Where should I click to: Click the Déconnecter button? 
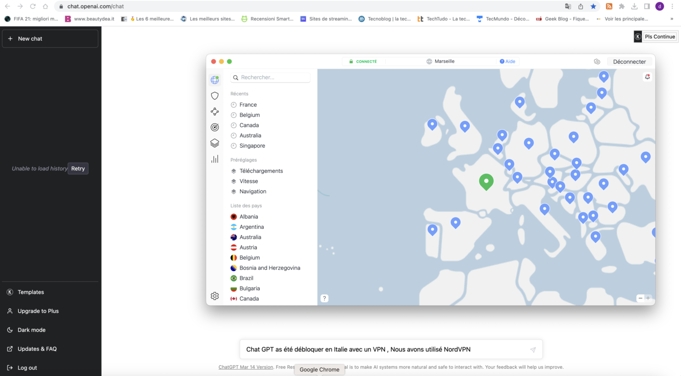[x=629, y=62]
